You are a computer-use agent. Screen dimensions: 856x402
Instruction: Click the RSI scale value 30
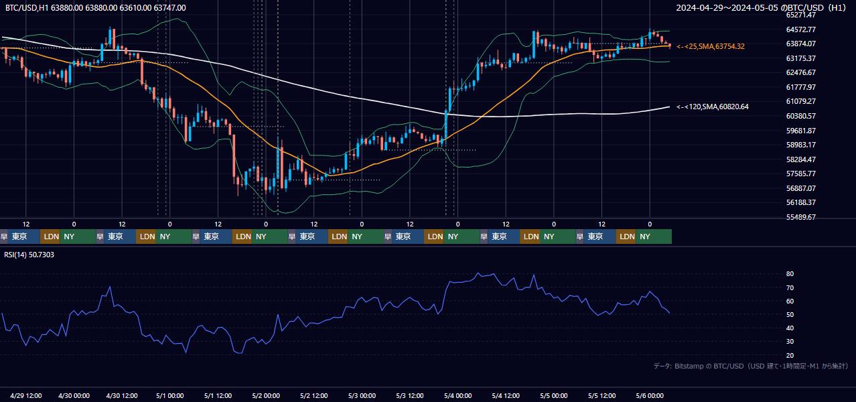(x=790, y=342)
